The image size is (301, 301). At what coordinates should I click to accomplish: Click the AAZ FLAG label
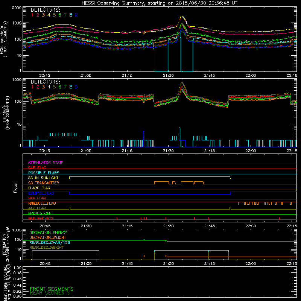(x=37, y=208)
